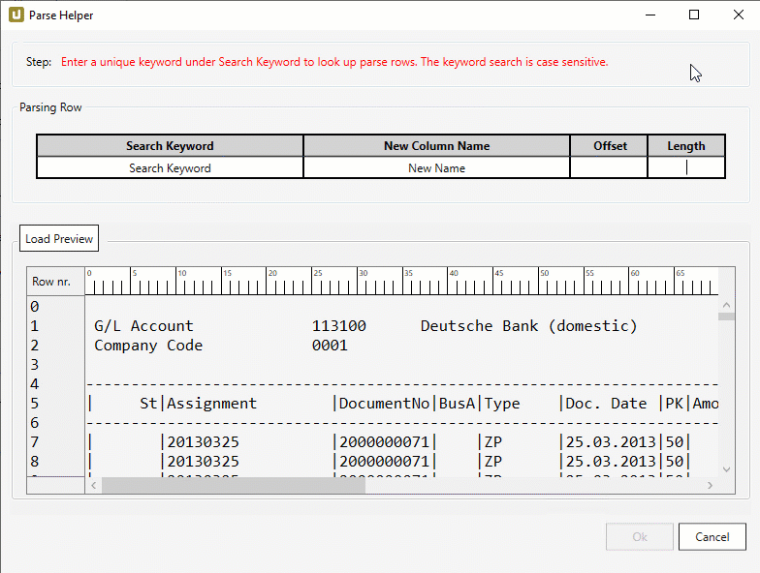
Task: Select the Offset column header
Action: [609, 145]
